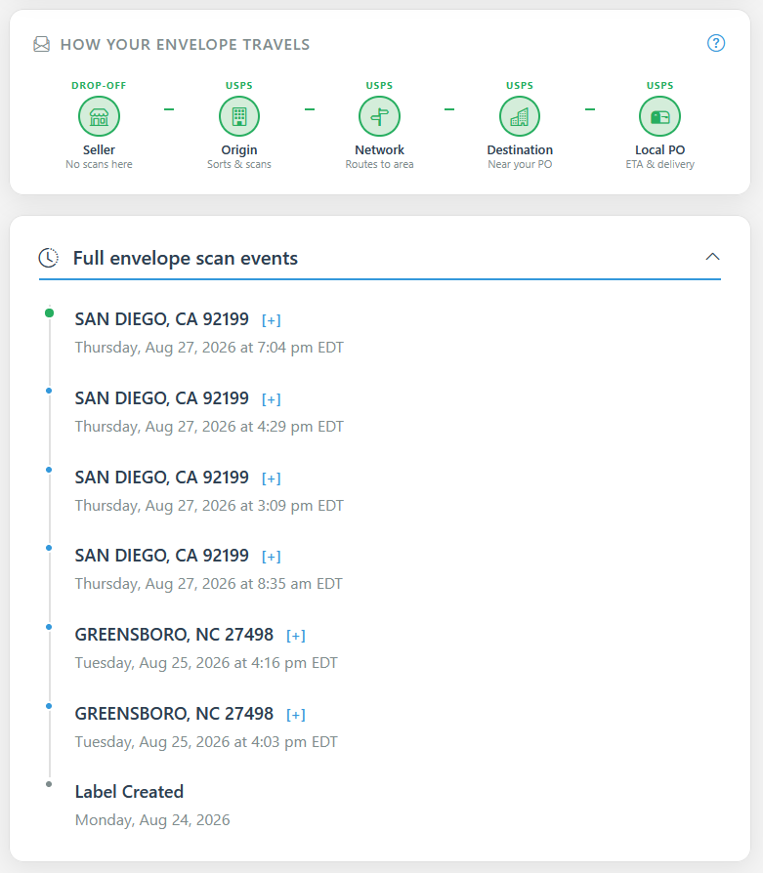
Task: Open the help question mark icon
Action: (716, 43)
